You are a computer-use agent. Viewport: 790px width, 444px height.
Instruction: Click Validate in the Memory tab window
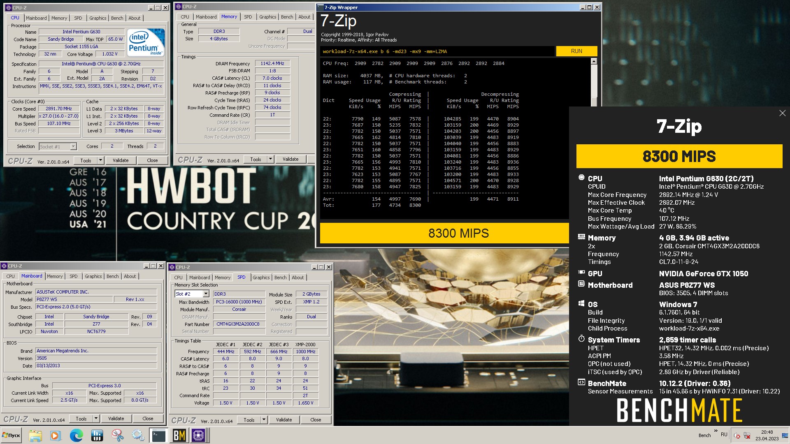(x=290, y=159)
